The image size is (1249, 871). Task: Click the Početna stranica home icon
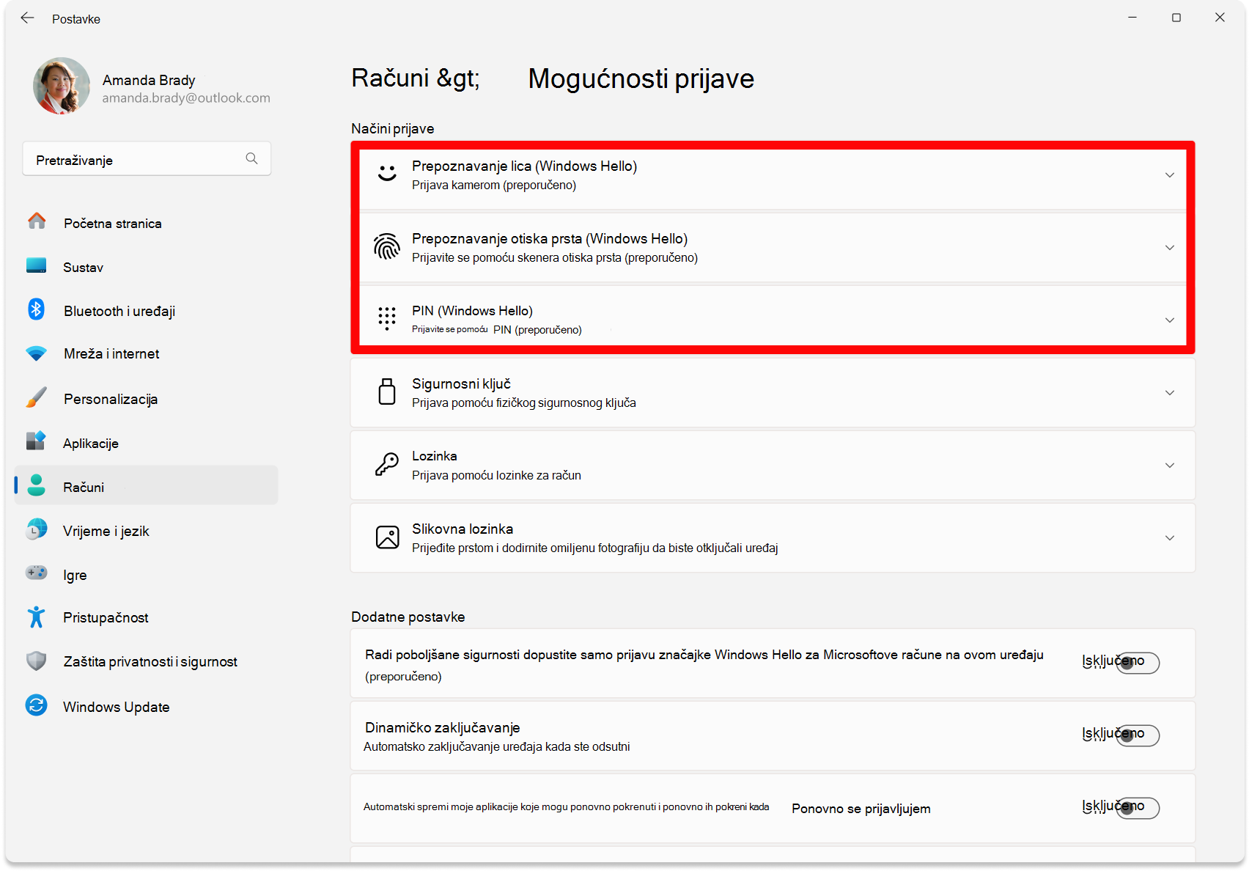pyautogui.click(x=37, y=221)
